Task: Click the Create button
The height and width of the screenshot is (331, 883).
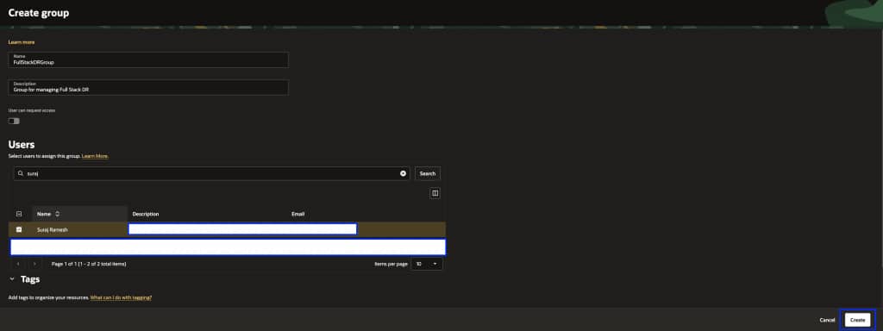Action: (x=858, y=320)
